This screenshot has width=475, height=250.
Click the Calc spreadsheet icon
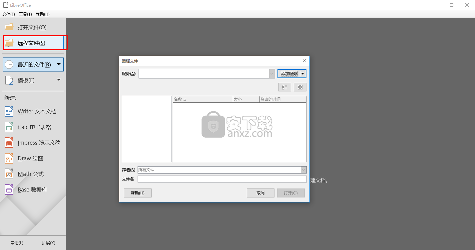click(9, 127)
